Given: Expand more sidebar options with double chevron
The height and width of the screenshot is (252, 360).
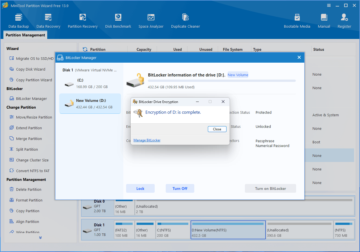Looking at the screenshot, I should [40, 238].
